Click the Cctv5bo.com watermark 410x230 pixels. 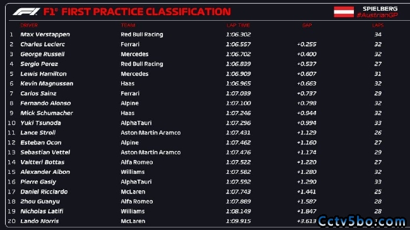[x=362, y=221]
